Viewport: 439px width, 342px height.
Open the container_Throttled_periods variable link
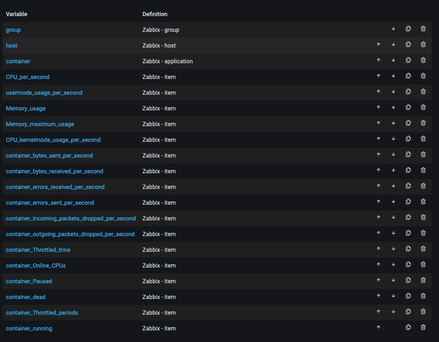(42, 313)
